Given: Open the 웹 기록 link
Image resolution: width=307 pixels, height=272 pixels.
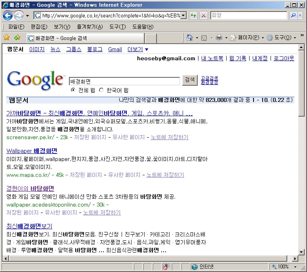Looking at the screenshot, I should [238, 58].
